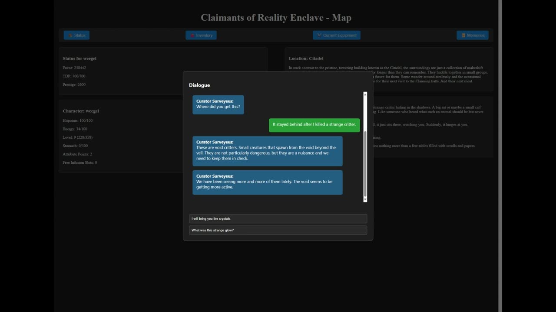
Task: Click the Inventory button's bag icon
Action: click(x=192, y=36)
